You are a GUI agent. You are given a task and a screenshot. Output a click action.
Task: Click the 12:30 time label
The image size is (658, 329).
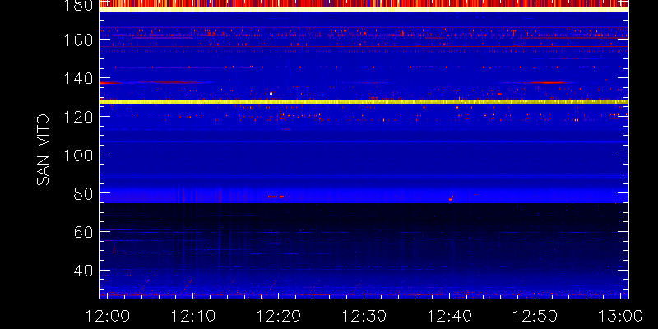tap(364, 316)
